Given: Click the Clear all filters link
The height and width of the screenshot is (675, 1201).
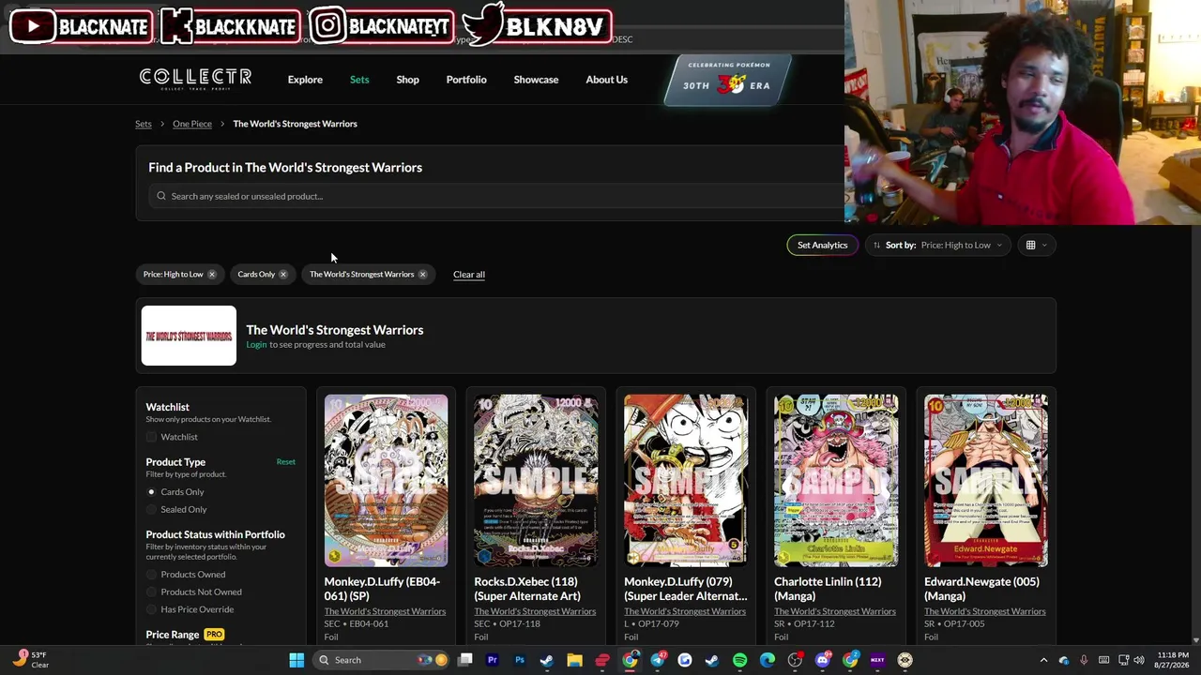Looking at the screenshot, I should click(x=469, y=275).
